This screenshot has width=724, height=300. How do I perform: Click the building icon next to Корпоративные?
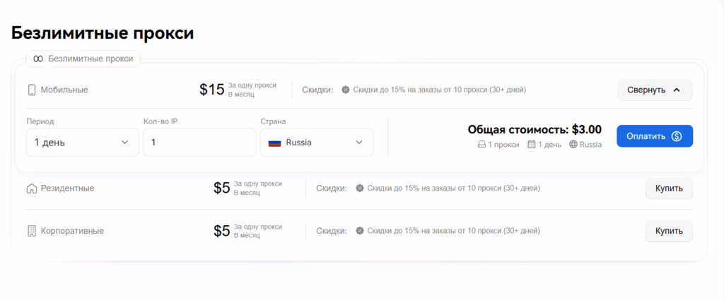coord(31,231)
